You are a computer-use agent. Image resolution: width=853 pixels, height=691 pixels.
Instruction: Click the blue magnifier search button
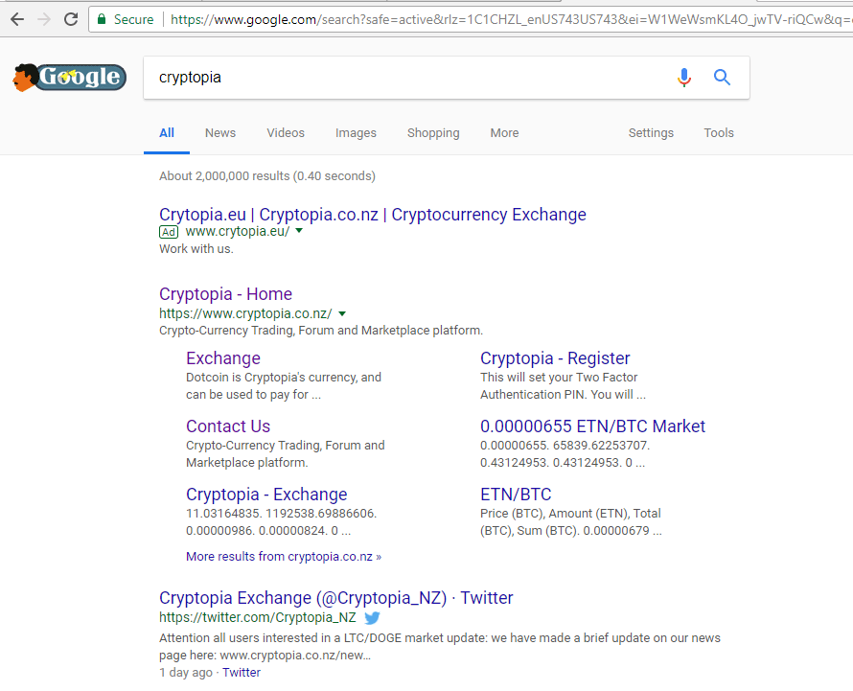[722, 78]
